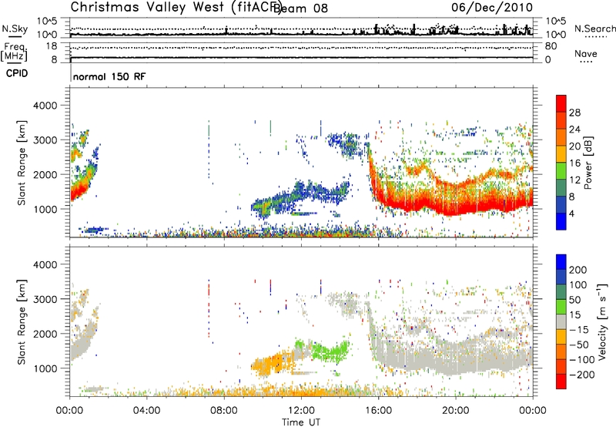Click the 'Beam 08' label
Viewport: 616px width, 427px height.
coord(300,8)
